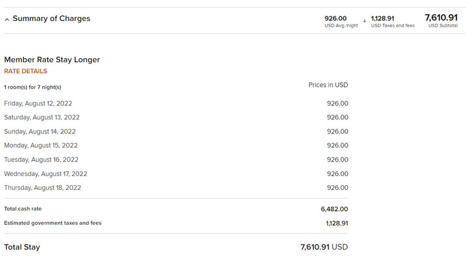Click the Summary of Charges heading
This screenshot has height=261, width=466.
[51, 19]
